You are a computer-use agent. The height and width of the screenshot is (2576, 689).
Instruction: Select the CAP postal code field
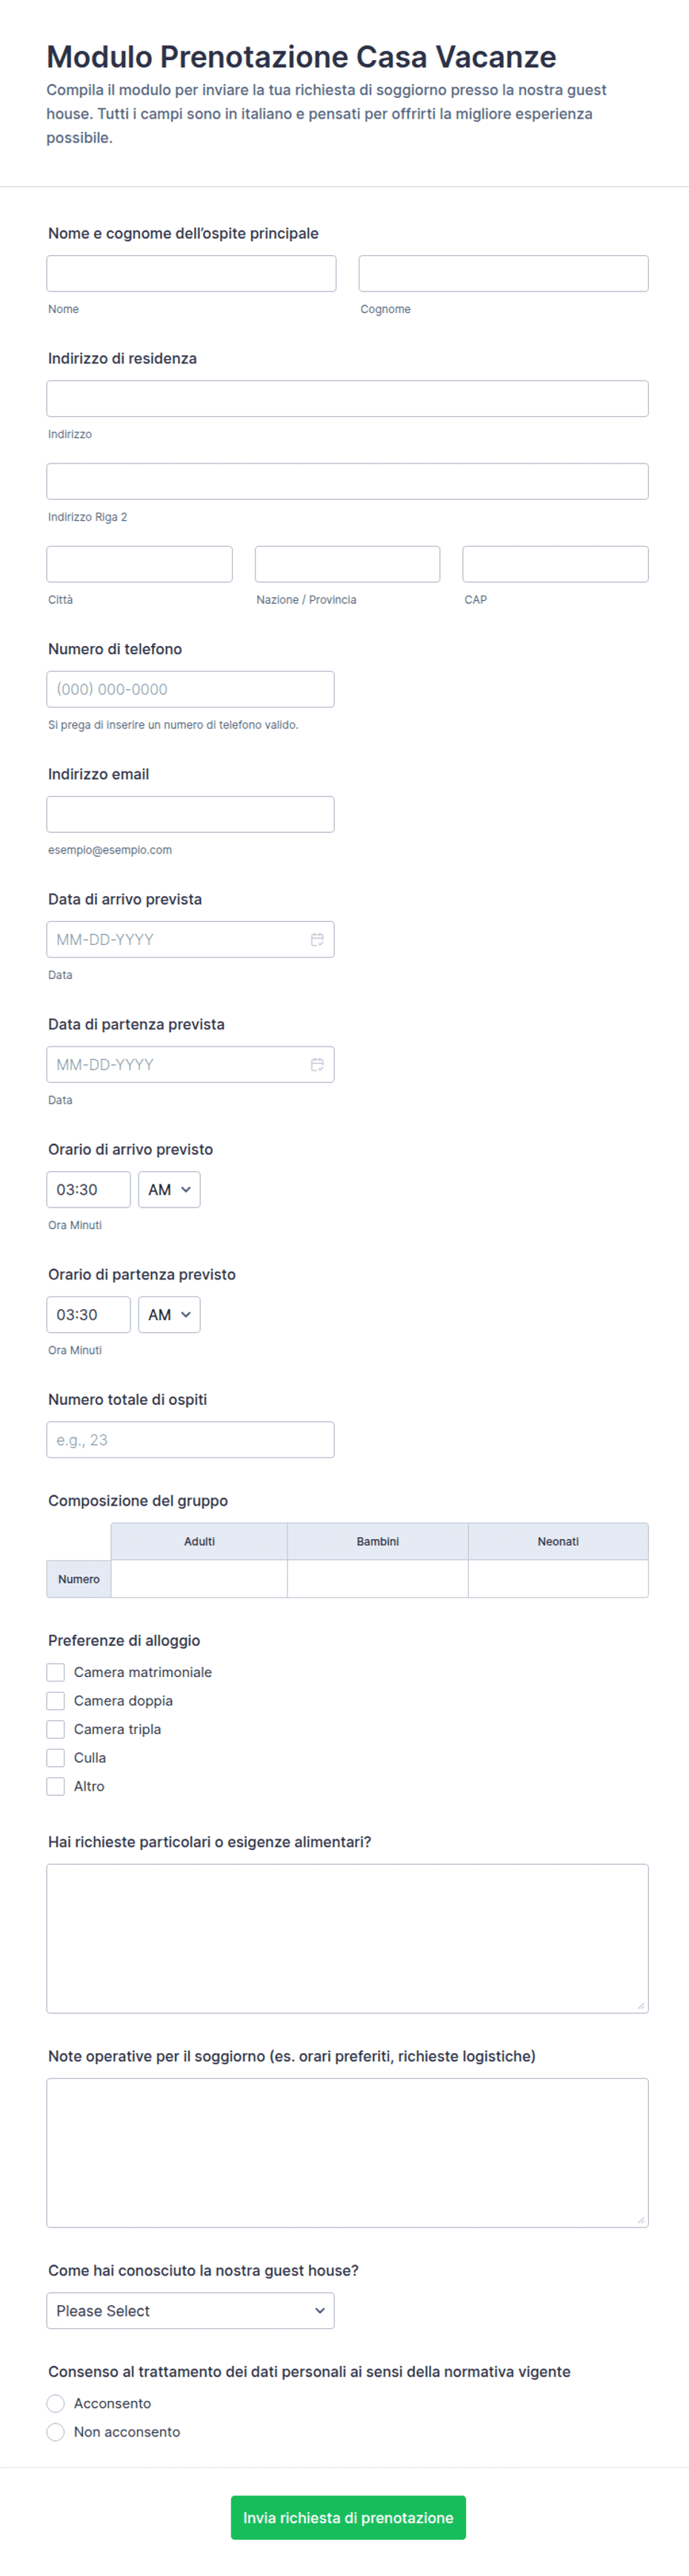555,564
